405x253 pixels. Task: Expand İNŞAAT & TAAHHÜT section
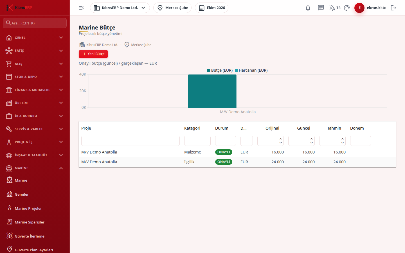pos(35,155)
